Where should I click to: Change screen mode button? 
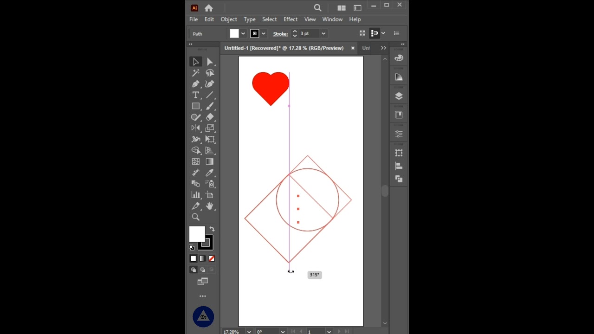click(203, 282)
